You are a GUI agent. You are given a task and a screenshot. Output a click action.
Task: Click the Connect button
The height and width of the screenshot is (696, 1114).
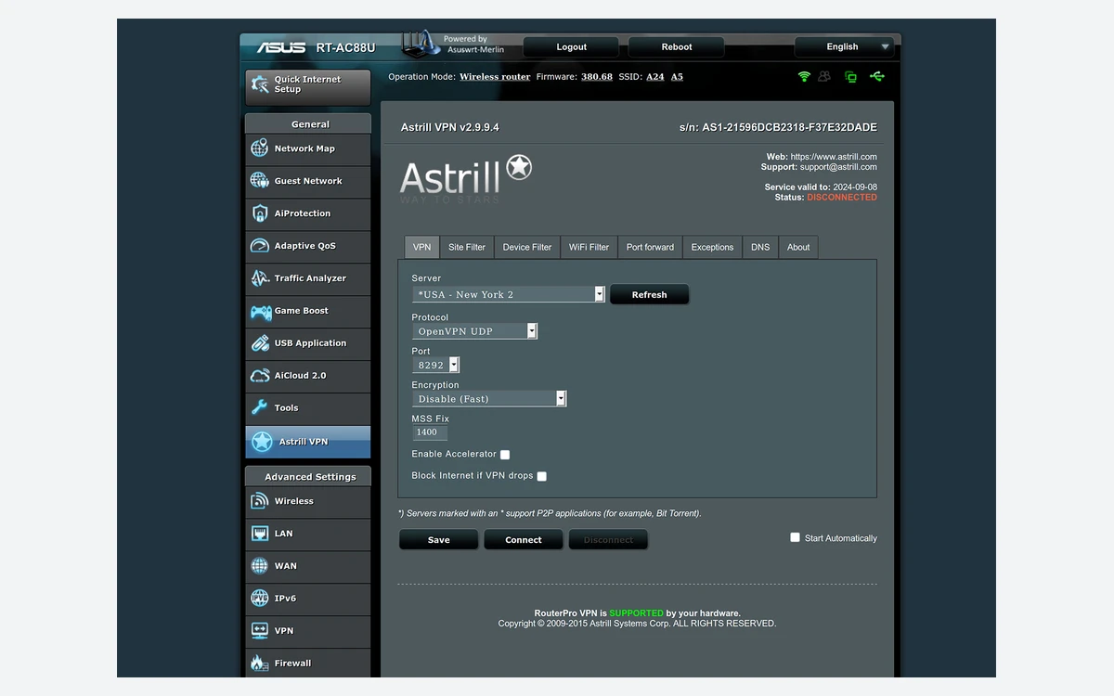click(524, 539)
